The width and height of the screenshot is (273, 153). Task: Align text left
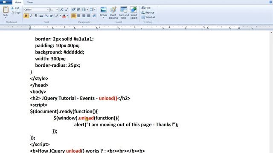tap(74, 16)
